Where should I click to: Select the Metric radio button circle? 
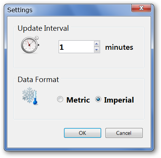pyautogui.click(x=60, y=99)
